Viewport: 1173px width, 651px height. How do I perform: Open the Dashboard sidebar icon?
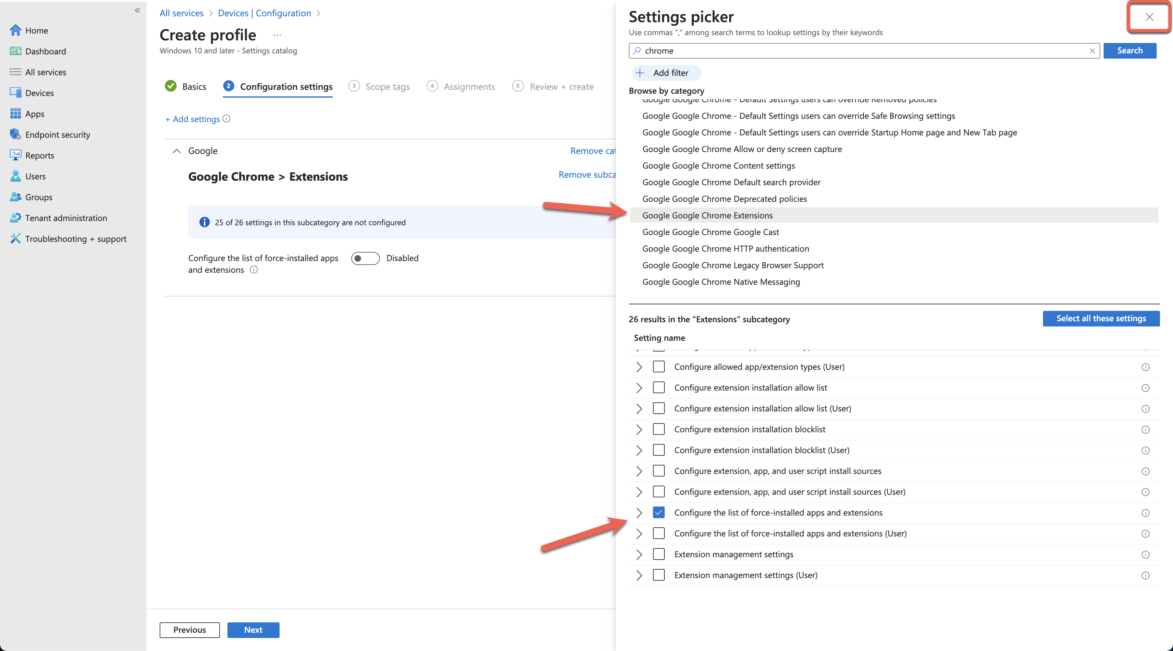point(16,51)
